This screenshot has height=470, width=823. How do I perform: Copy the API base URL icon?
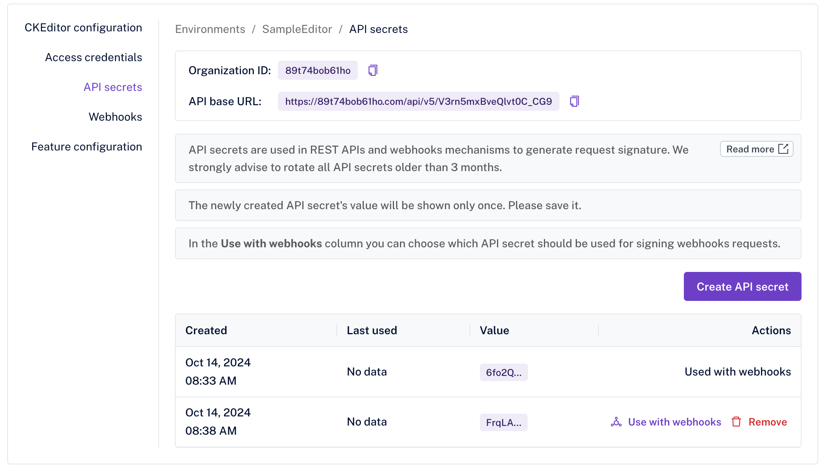pyautogui.click(x=574, y=101)
